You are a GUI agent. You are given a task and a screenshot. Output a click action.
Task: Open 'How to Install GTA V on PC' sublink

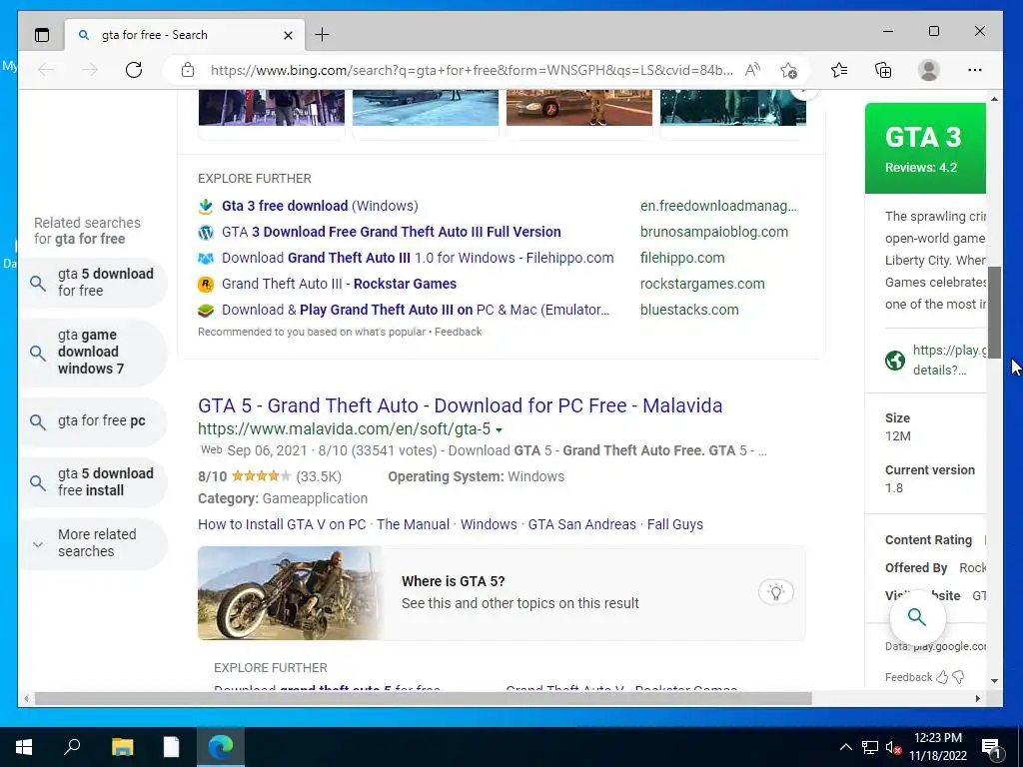282,525
